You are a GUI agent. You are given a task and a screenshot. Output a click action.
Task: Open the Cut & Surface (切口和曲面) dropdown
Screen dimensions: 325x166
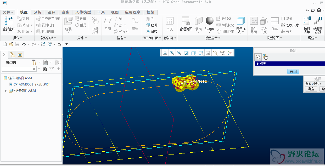click(152, 38)
